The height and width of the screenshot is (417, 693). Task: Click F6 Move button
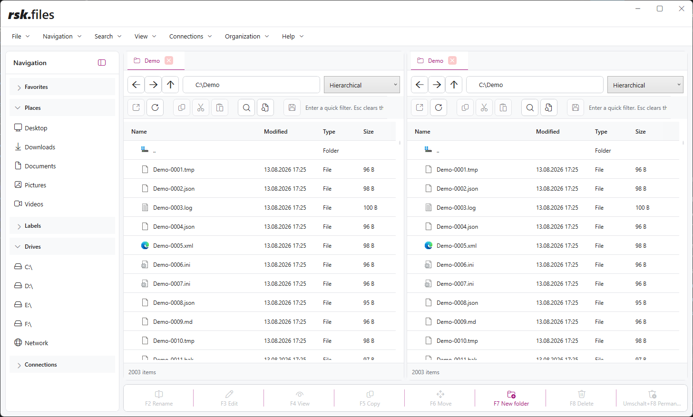440,398
